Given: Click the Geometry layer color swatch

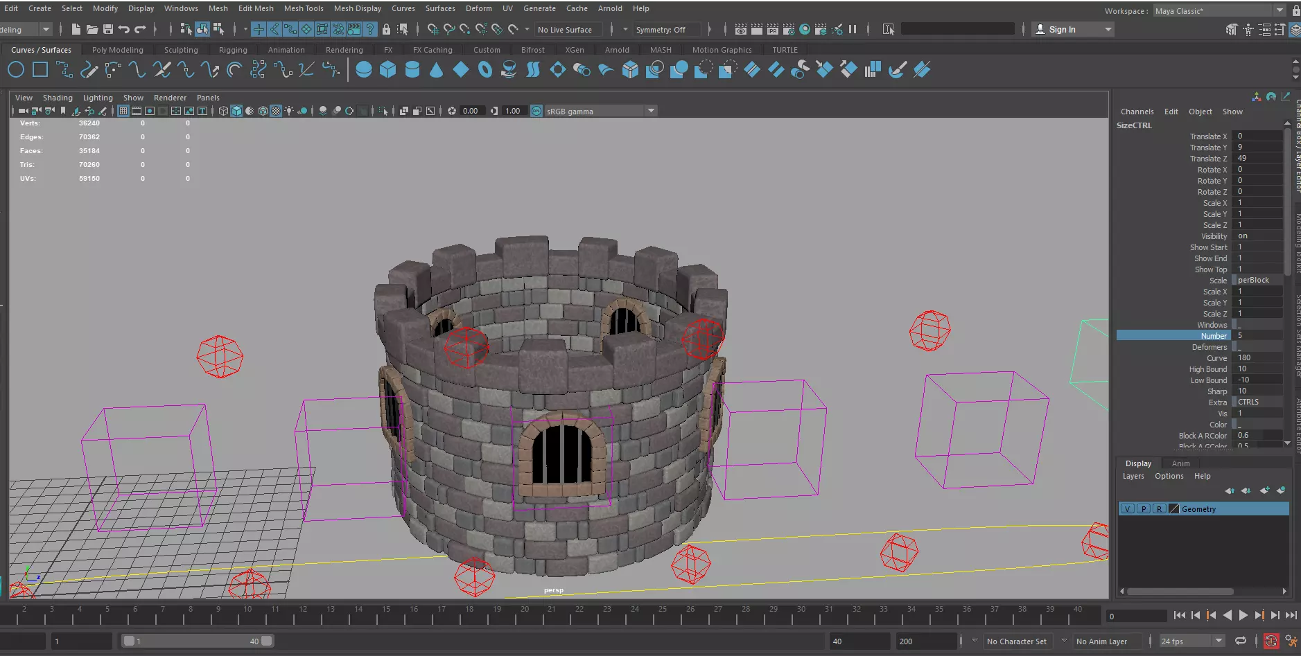Looking at the screenshot, I should point(1173,508).
